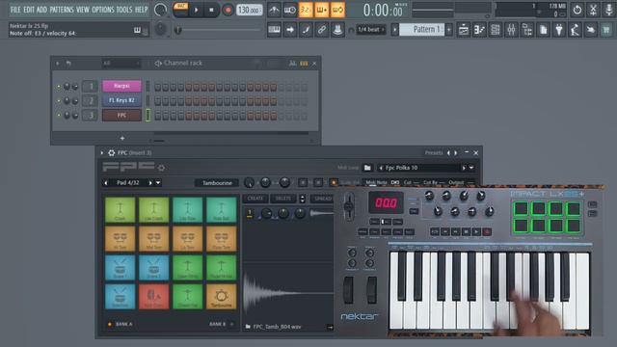Click the step edit arrow icon
Image resolution: width=617 pixels, height=347 pixels.
click(x=290, y=30)
